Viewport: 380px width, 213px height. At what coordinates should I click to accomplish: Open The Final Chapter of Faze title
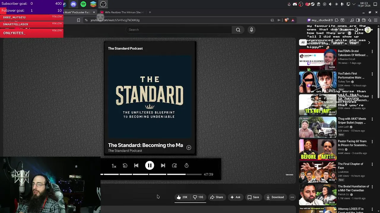click(351, 166)
